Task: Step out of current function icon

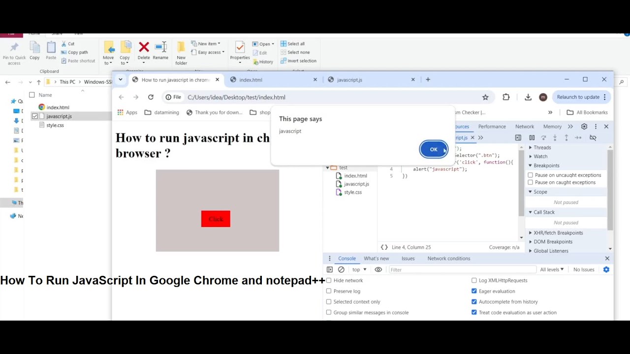Action: point(567,138)
